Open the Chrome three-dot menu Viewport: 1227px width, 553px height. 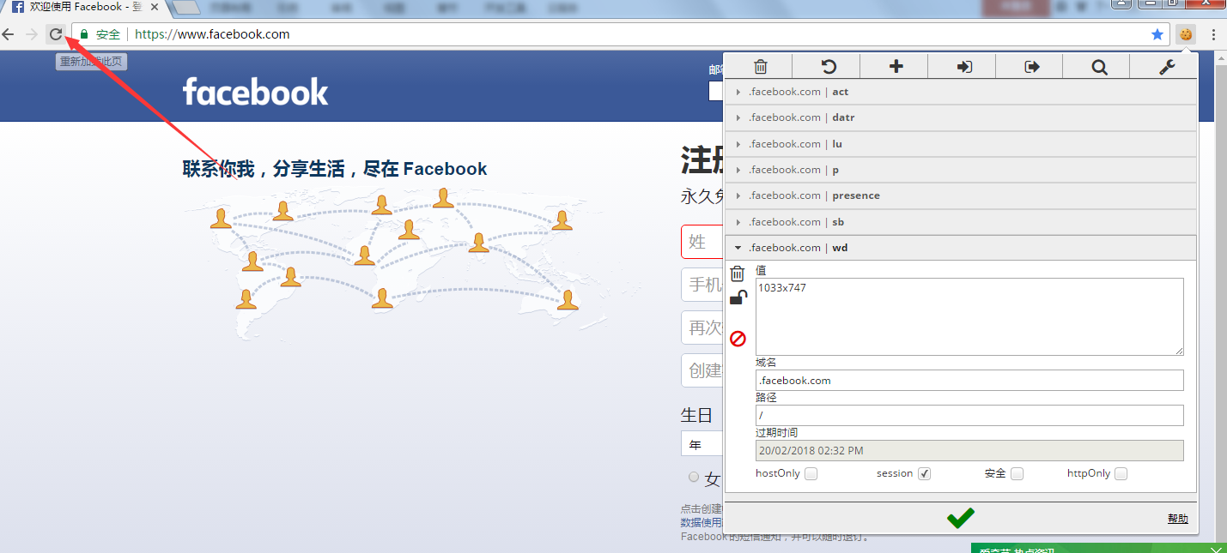pos(1213,34)
